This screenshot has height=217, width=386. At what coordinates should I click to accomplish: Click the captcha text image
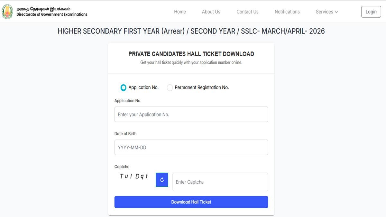pyautogui.click(x=134, y=176)
